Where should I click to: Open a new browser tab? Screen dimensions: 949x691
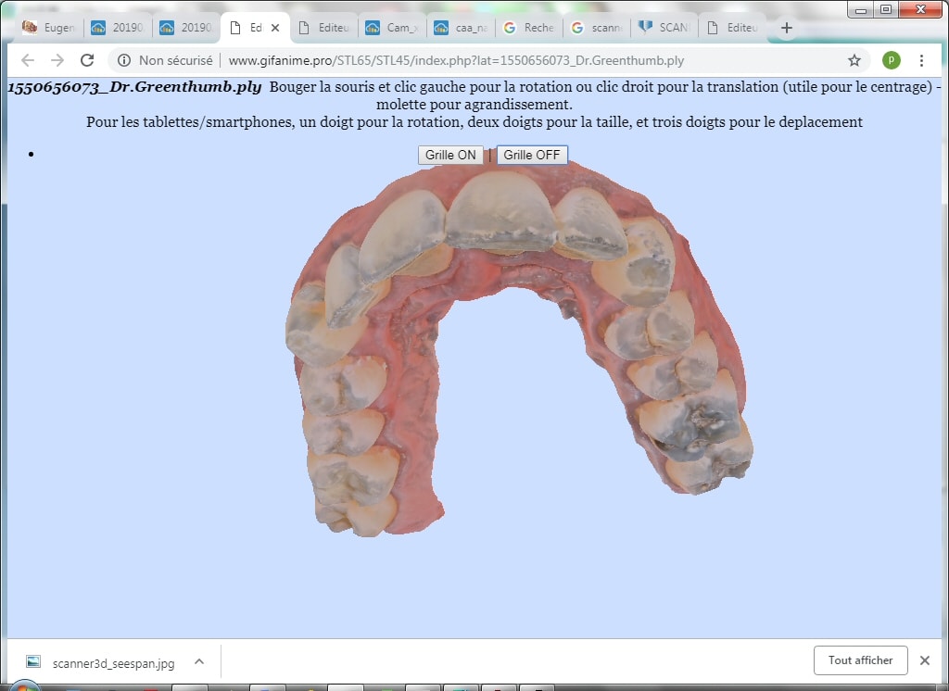[x=787, y=28]
